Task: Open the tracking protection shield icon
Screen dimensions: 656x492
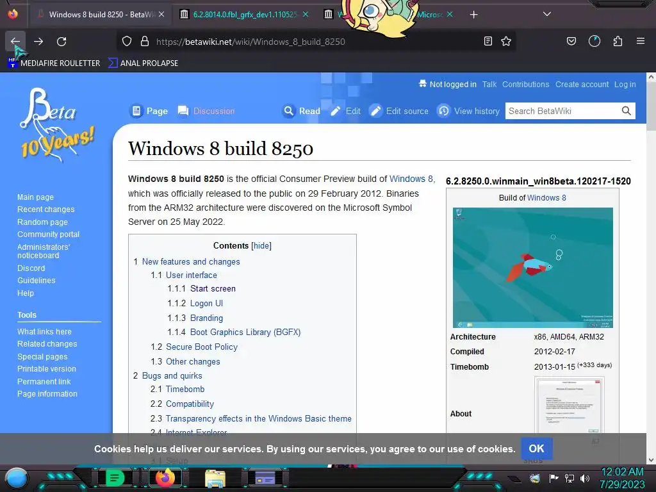Action: 127,42
